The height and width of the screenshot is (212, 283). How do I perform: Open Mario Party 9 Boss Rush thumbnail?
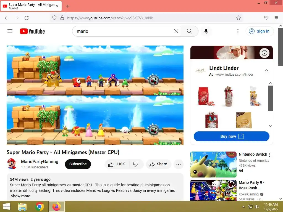click(213, 190)
